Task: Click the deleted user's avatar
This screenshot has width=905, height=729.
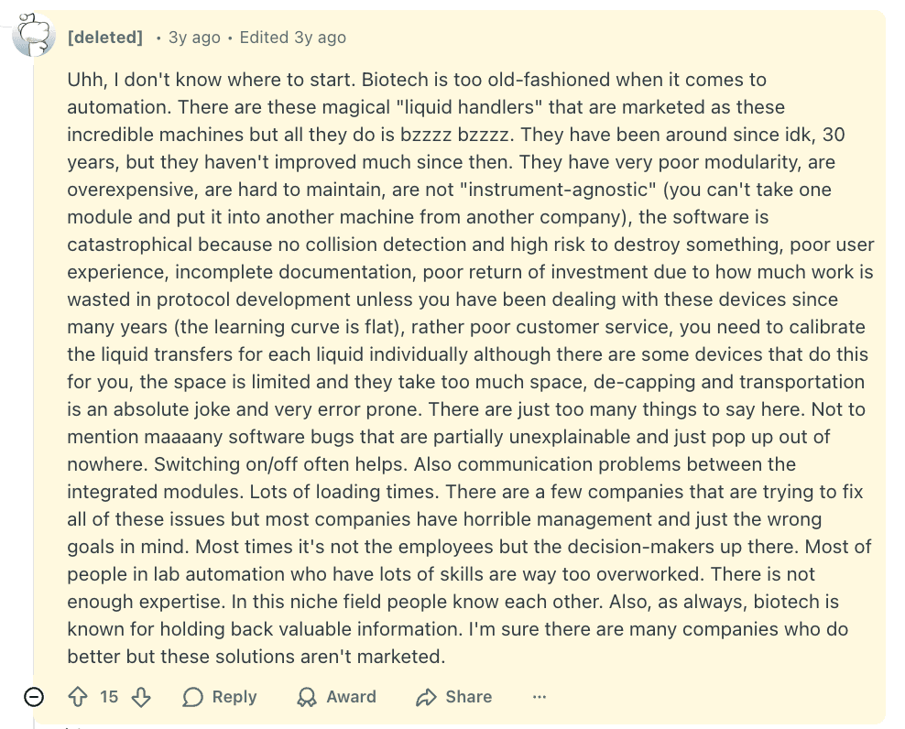Action: click(x=33, y=37)
